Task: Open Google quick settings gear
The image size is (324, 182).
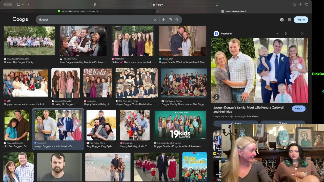Action: pos(282,19)
